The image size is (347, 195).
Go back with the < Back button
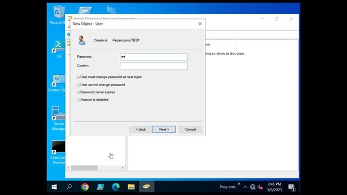141,129
